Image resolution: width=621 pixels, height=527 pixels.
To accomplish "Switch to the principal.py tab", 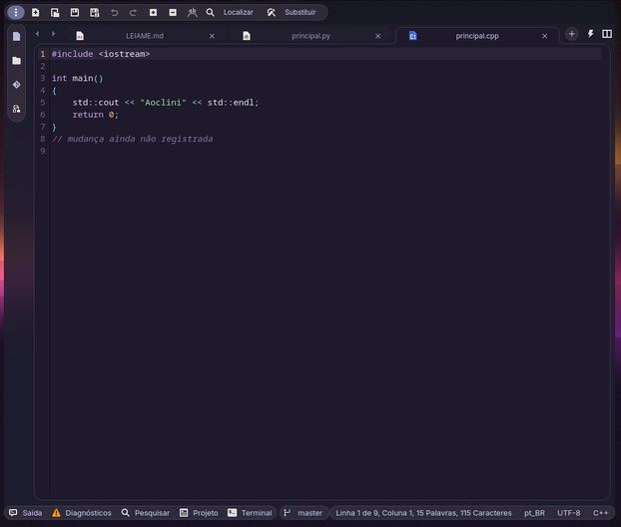I will (310, 36).
